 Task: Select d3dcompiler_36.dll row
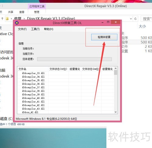pyautogui.click(x=66, y=84)
